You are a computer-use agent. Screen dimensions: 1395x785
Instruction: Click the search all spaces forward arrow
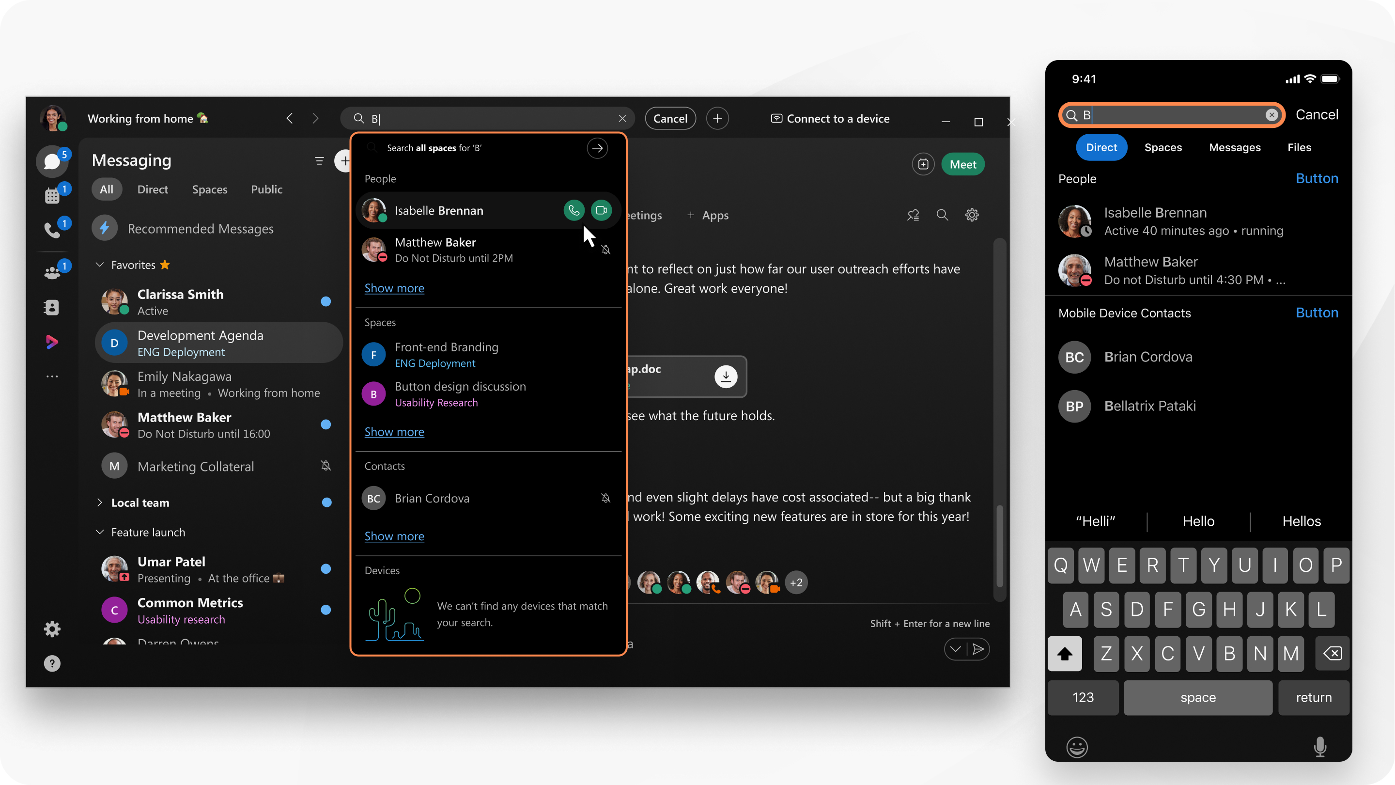(598, 148)
